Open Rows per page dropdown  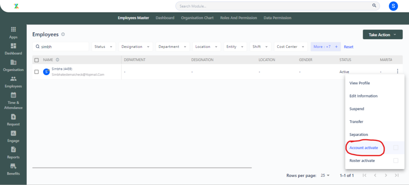point(325,175)
